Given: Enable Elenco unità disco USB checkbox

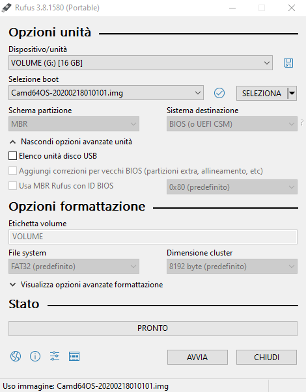Looking at the screenshot, I should (x=12, y=156).
